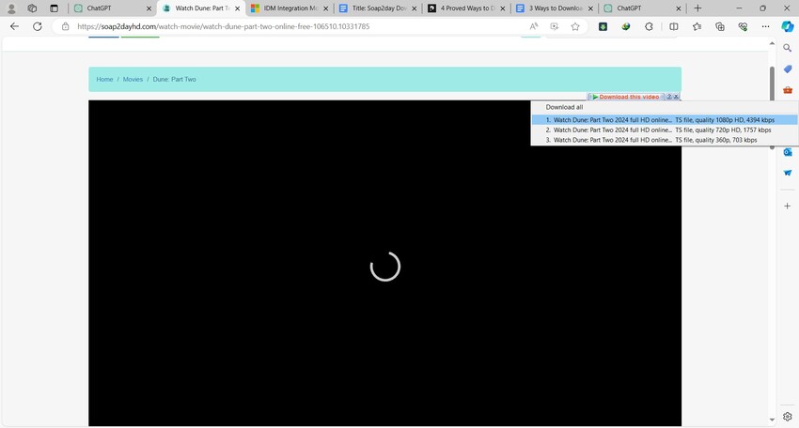Switch to the IDM Integration Module tab
This screenshot has width=799, height=428.
click(290, 8)
